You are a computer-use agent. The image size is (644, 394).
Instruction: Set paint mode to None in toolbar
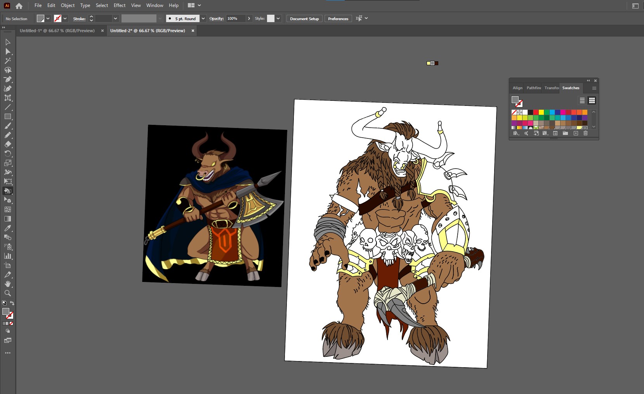(x=11, y=323)
